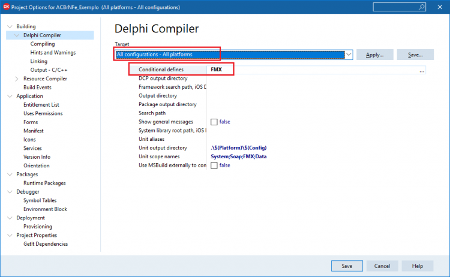Collapse the Delphi Compiler node
The height and width of the screenshot is (277, 450).
(17, 35)
